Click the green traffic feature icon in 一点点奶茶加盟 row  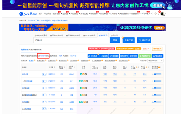click(80, 81)
